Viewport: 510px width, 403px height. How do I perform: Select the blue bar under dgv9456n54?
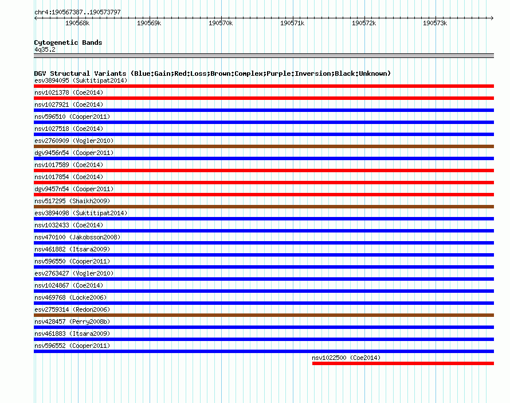point(264,158)
